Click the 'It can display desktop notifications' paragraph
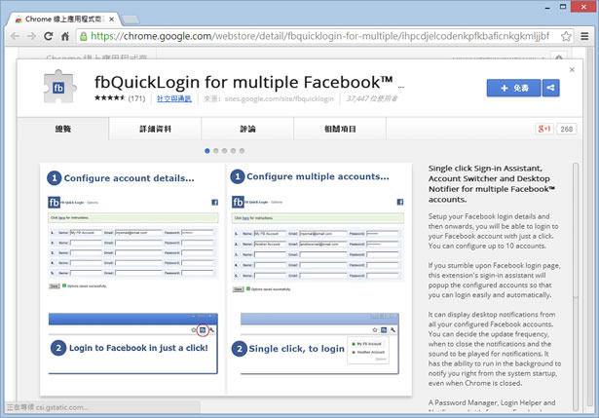Screen dimensions: 599x418 point(495,349)
